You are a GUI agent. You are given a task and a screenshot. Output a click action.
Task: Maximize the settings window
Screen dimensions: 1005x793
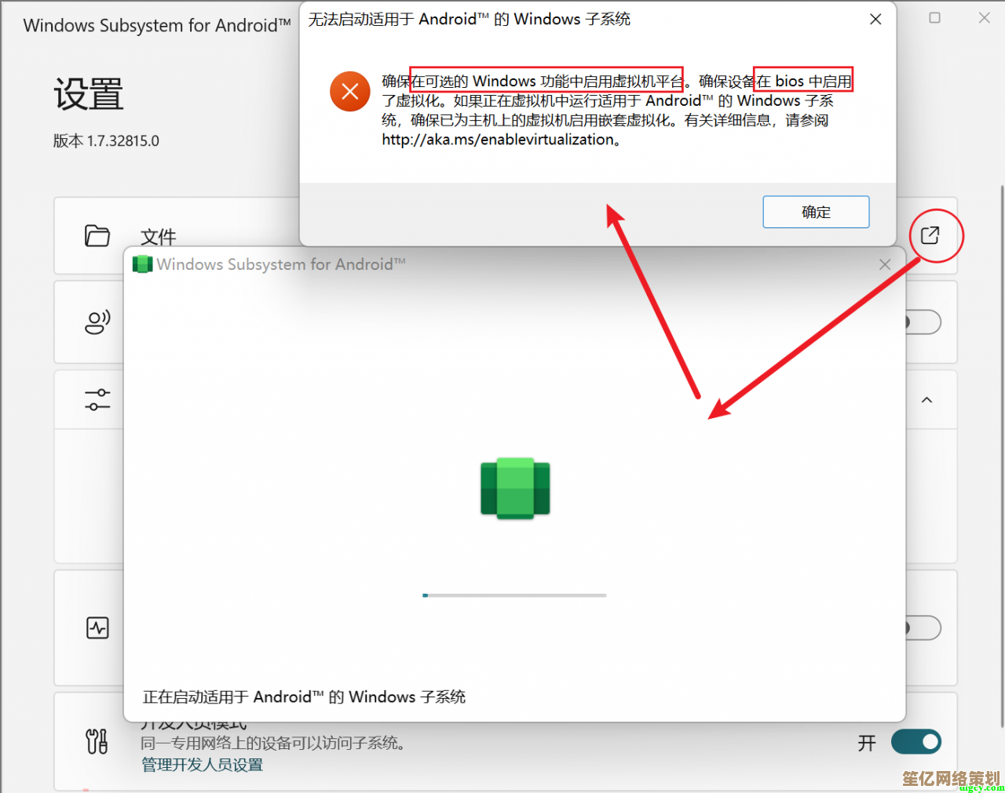[934, 17]
